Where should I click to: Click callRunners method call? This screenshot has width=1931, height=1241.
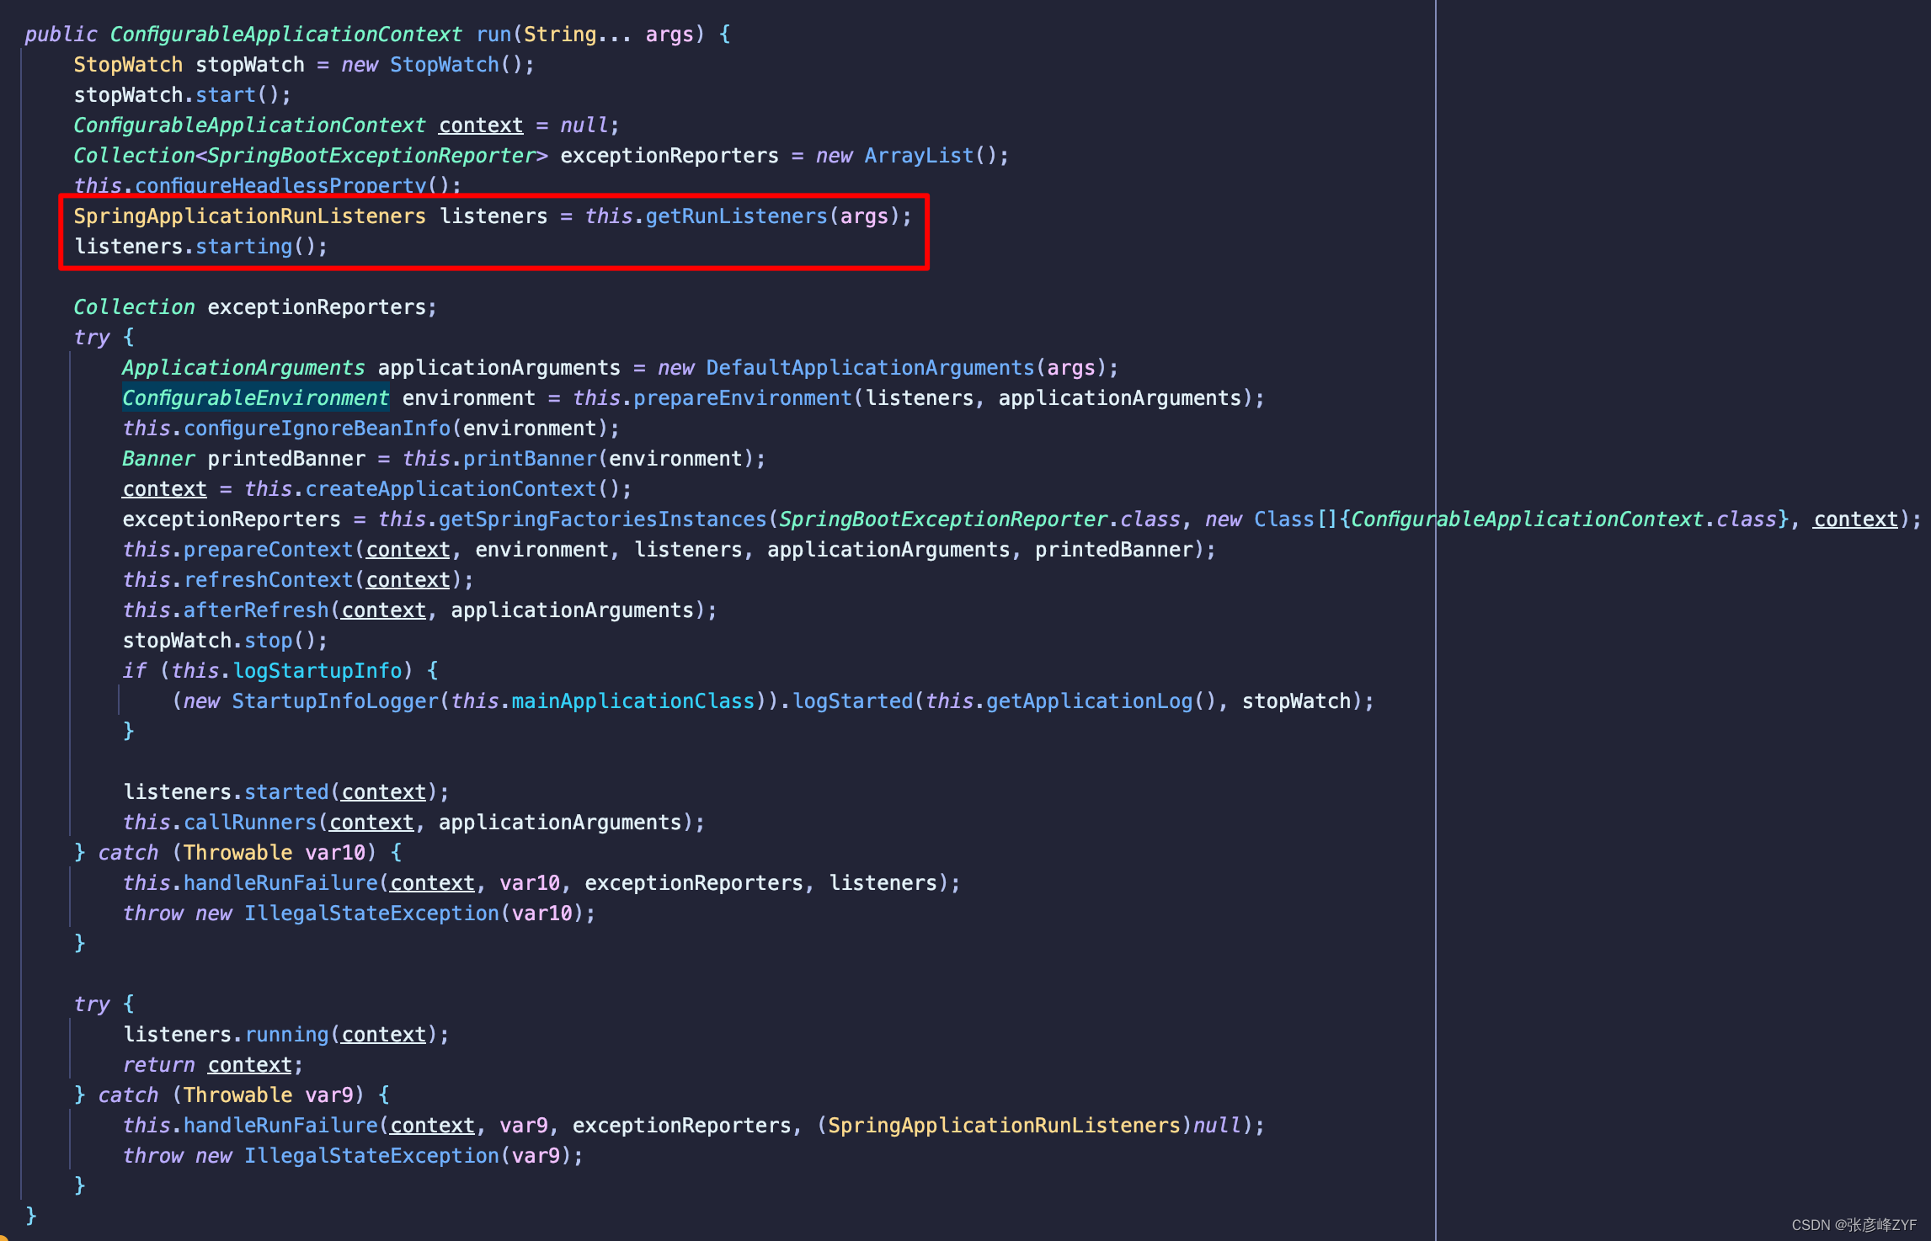point(250,823)
